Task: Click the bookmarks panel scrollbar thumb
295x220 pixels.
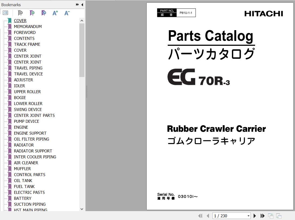Action: tap(82, 50)
